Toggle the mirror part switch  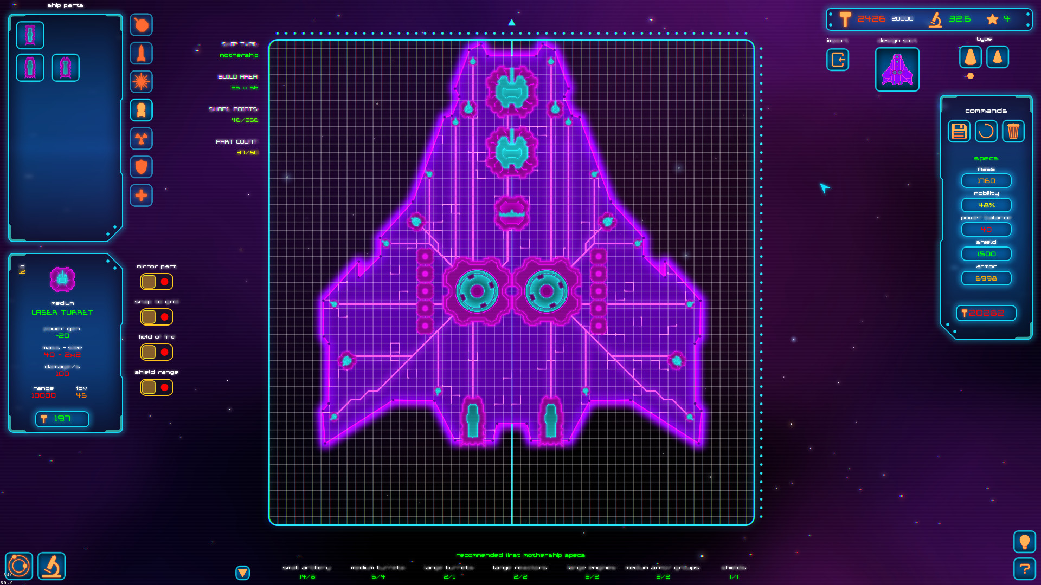pyautogui.click(x=157, y=282)
